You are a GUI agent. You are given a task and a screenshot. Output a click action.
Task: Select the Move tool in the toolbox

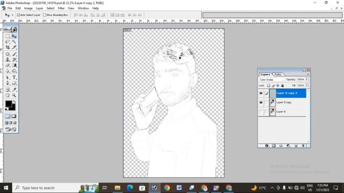coord(14,36)
